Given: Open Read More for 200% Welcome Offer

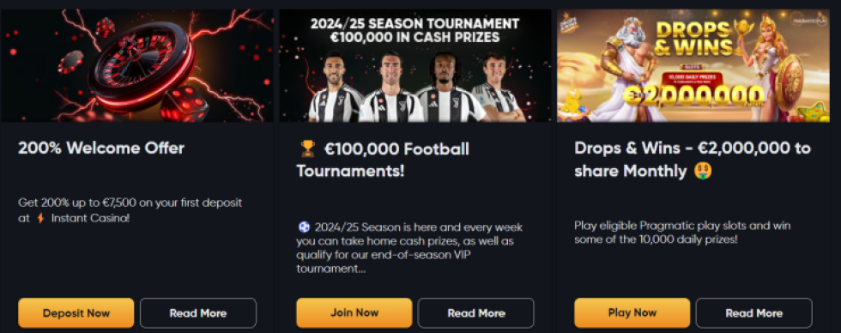Looking at the screenshot, I should 198,312.
